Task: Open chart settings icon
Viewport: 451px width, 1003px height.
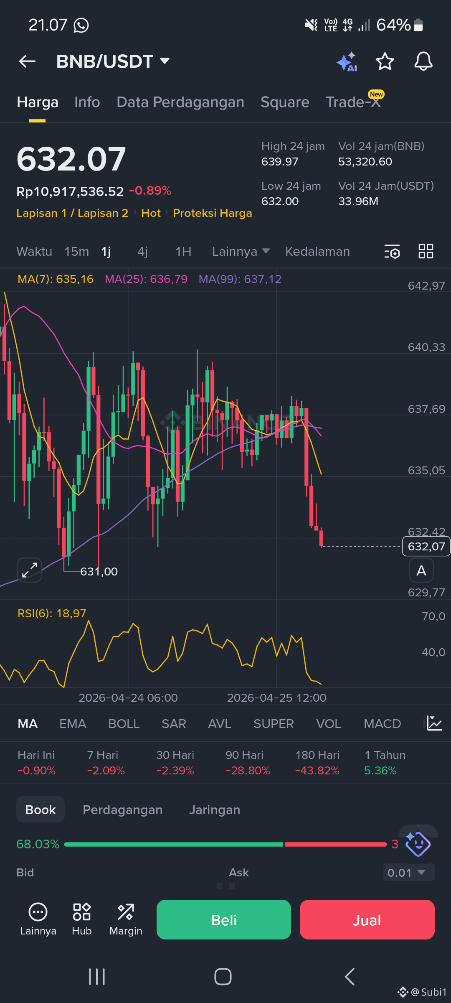Action: point(392,252)
